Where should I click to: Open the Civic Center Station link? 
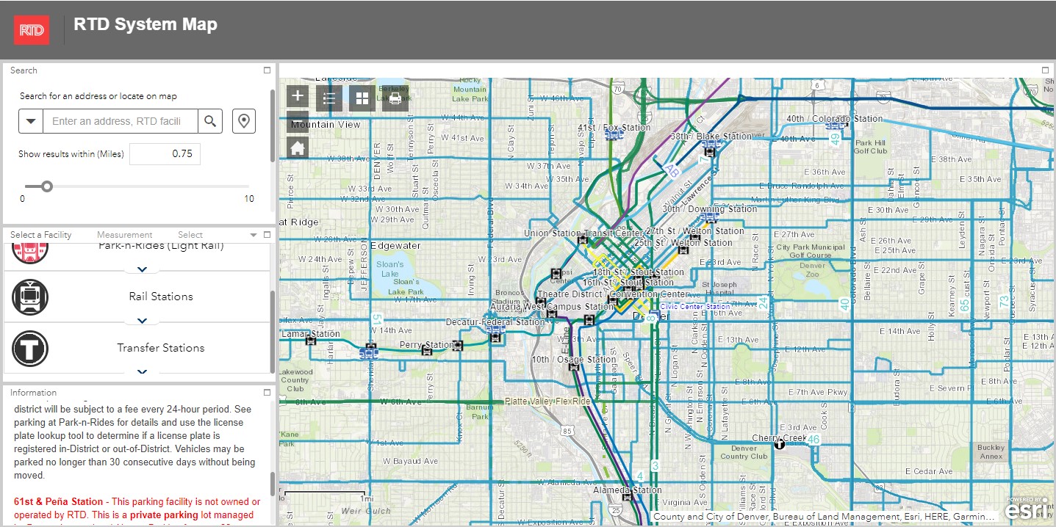(696, 306)
